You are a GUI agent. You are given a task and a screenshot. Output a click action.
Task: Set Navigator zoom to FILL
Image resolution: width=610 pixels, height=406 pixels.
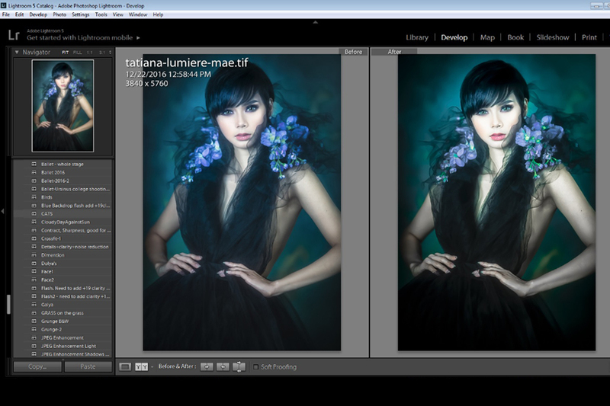point(78,52)
